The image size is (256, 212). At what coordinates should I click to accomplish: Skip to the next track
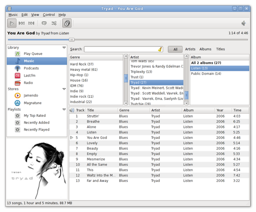[x=32, y=23]
